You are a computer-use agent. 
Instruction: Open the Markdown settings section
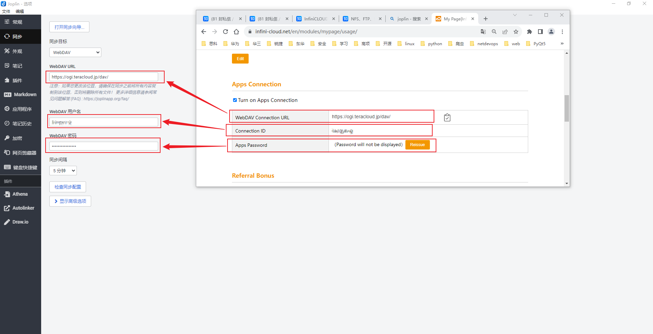(x=20, y=94)
